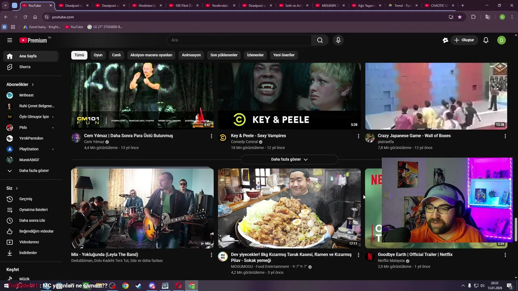Click the search magnifier button
The height and width of the screenshot is (291, 518).
coord(320,40)
